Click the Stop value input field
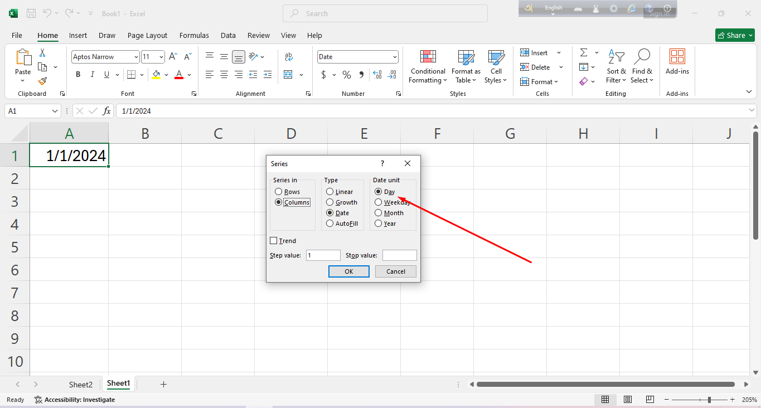The image size is (761, 408). pyautogui.click(x=399, y=255)
